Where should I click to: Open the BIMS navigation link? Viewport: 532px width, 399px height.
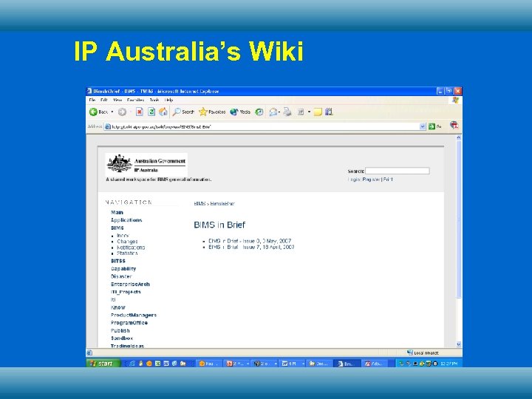tap(117, 228)
